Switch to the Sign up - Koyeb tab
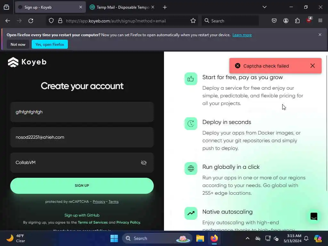This screenshot has width=328, height=246. (x=50, y=7)
